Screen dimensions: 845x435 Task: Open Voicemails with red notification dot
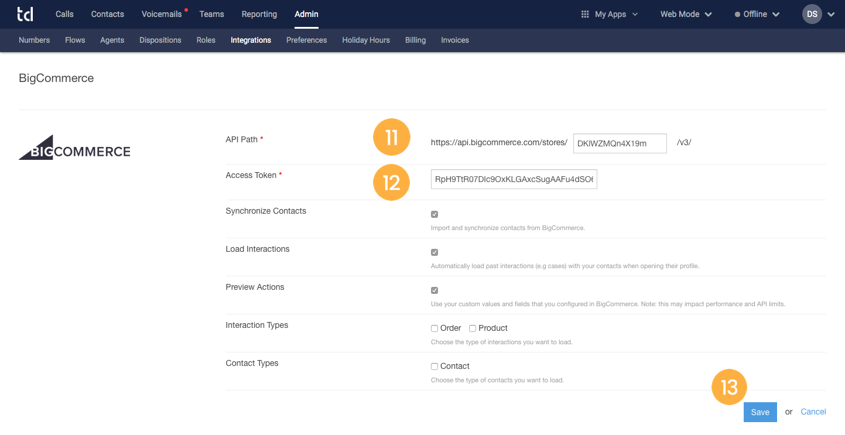(x=164, y=14)
